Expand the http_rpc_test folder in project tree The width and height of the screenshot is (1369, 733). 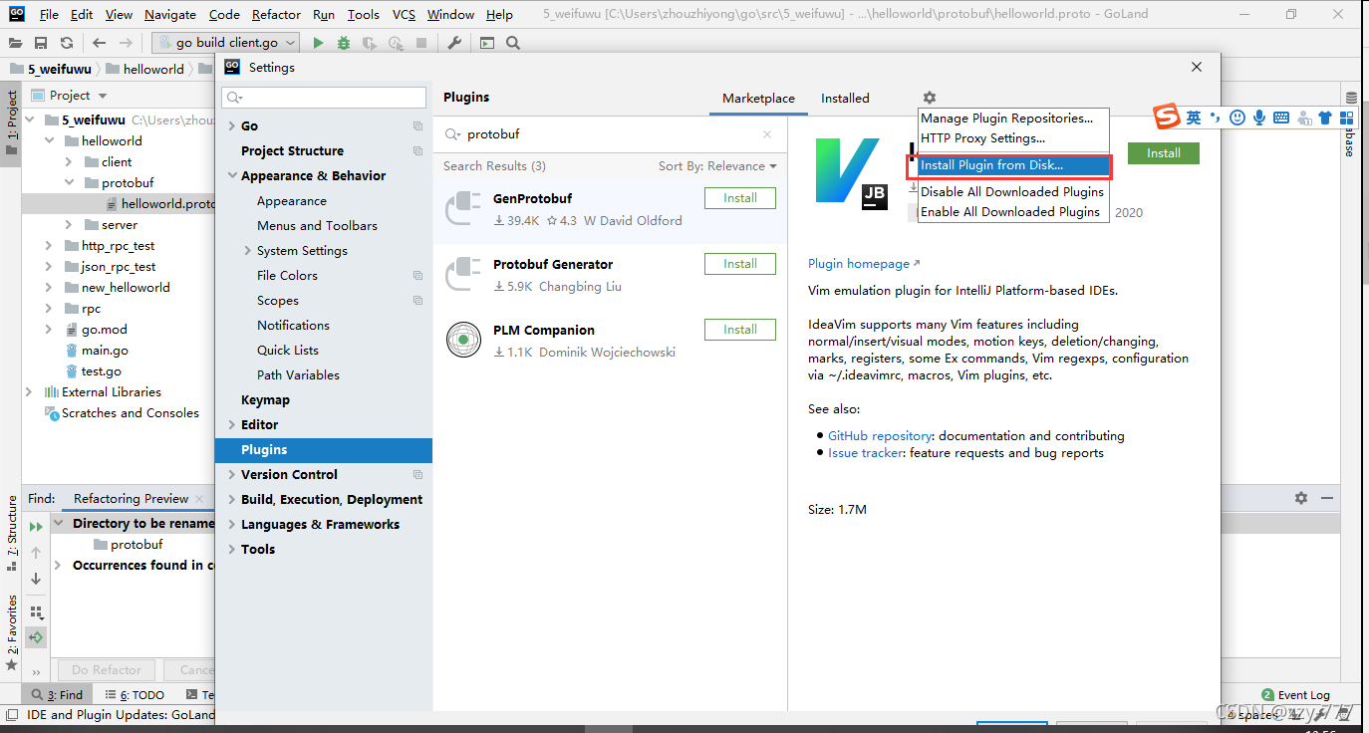tap(49, 246)
